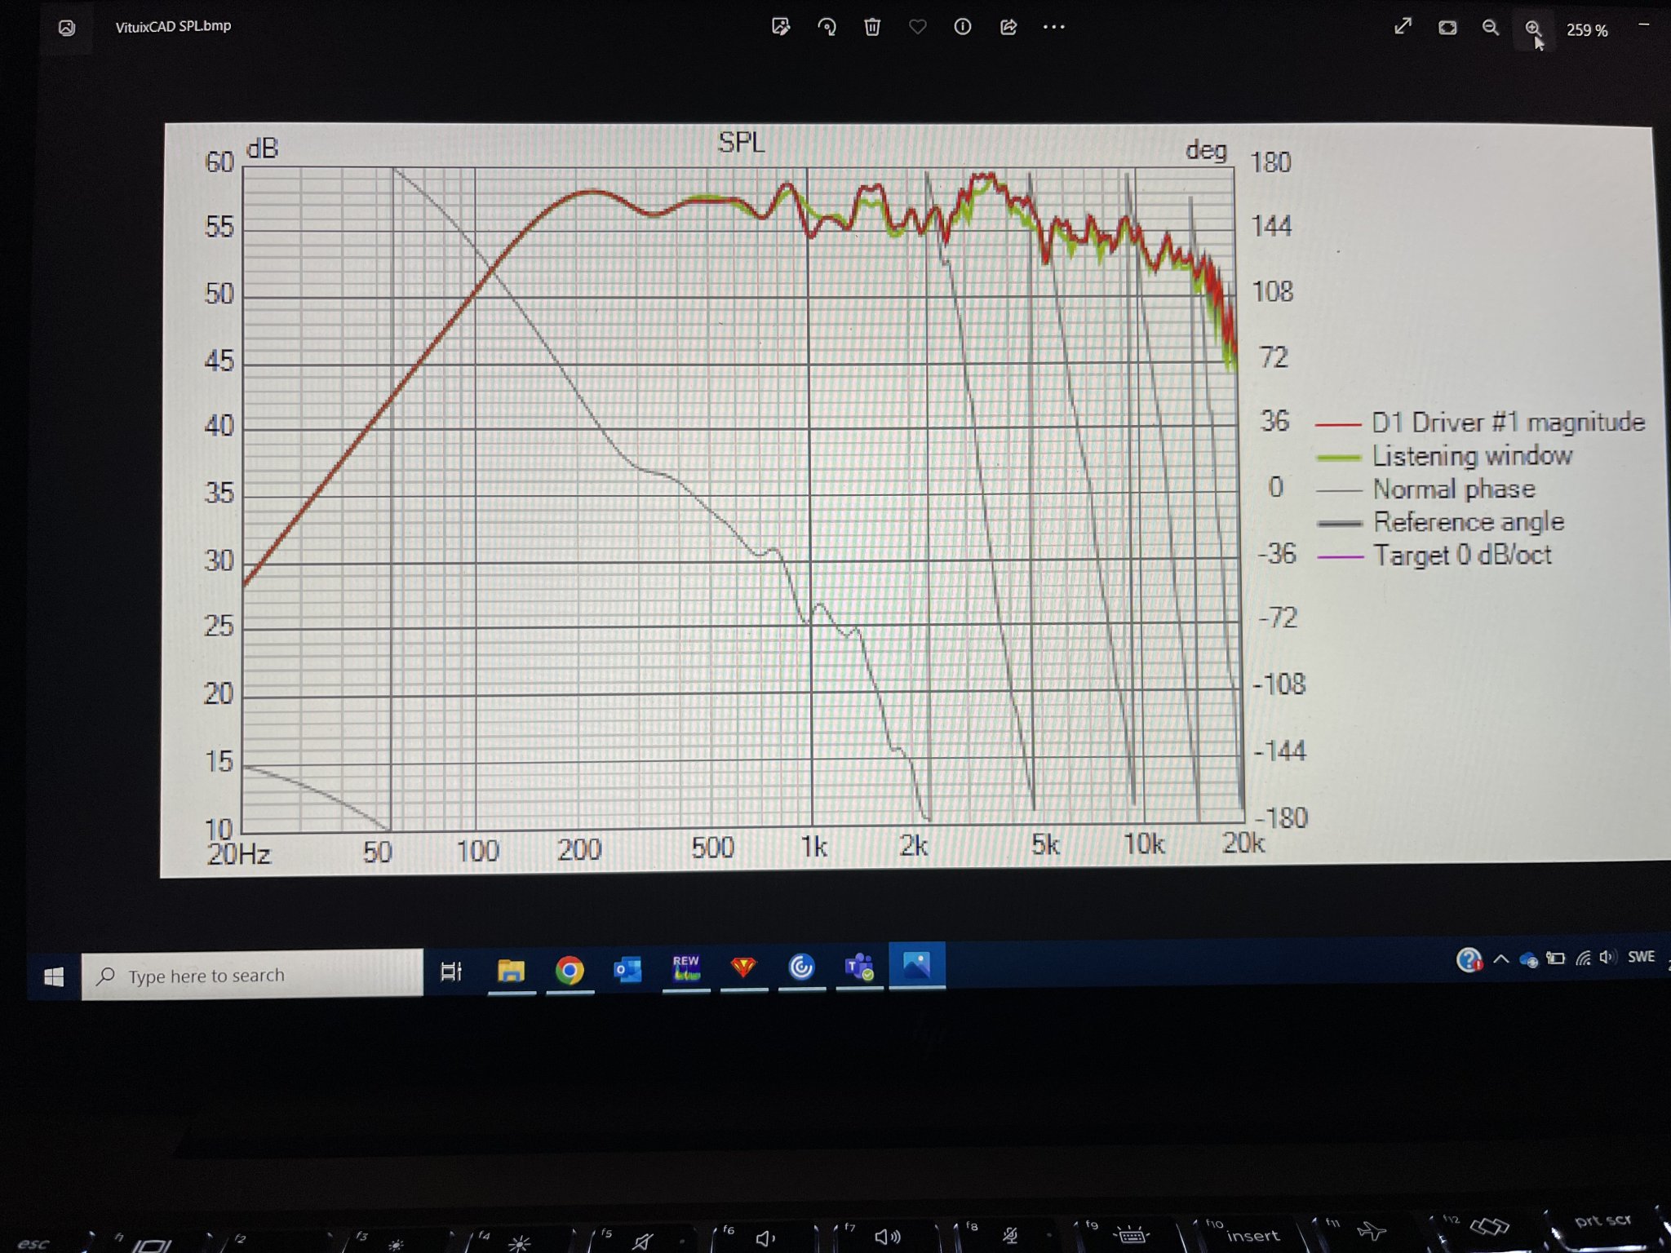Open the volume tray icon
Viewport: 1671px width, 1253px height.
[x=1607, y=957]
